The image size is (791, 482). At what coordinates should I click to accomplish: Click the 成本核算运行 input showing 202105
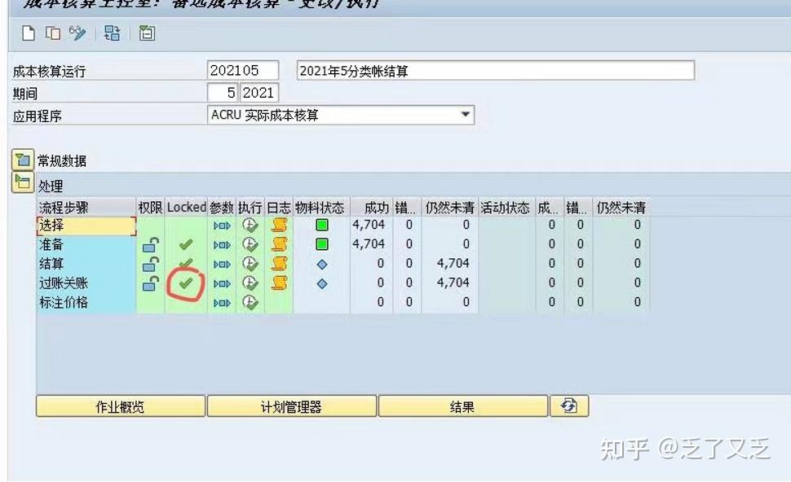(x=243, y=70)
